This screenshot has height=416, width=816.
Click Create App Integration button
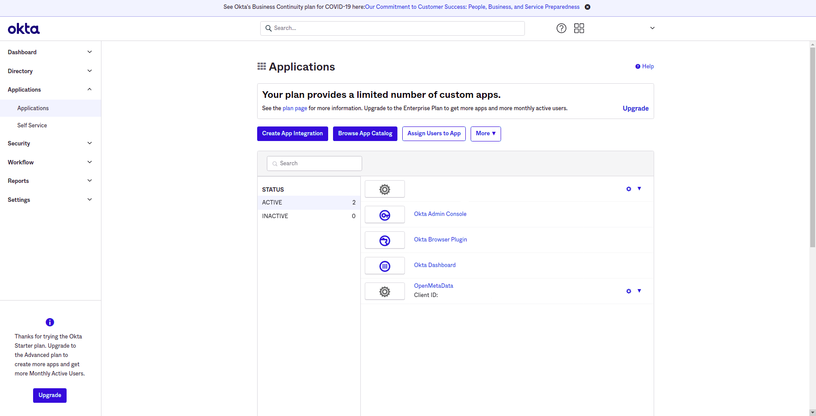click(292, 134)
